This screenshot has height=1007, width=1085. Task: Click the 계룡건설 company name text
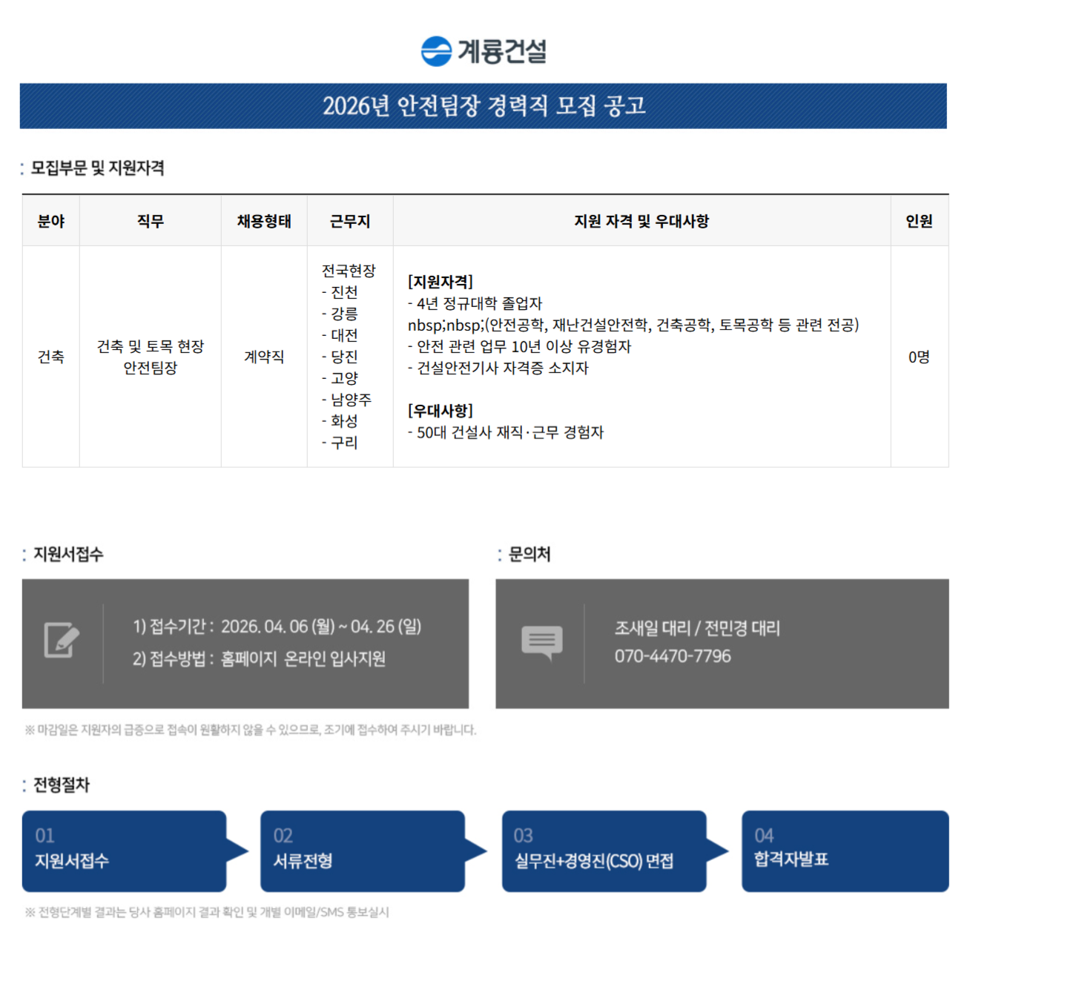coord(502,51)
